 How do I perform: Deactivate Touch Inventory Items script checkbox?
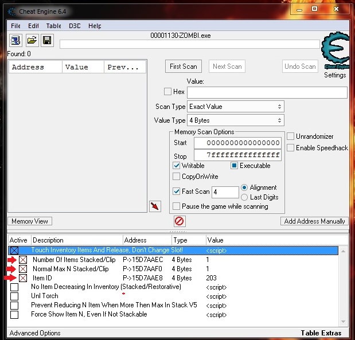14,251
